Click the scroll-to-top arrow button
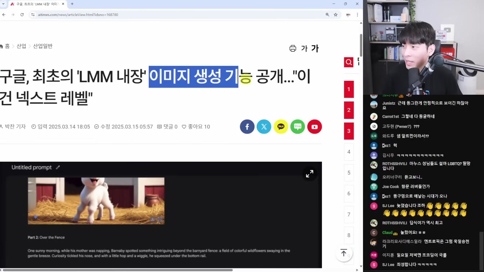The image size is (484, 272). [x=344, y=253]
